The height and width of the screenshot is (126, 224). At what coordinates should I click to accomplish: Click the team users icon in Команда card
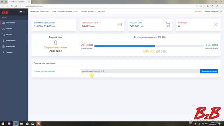[216, 24]
